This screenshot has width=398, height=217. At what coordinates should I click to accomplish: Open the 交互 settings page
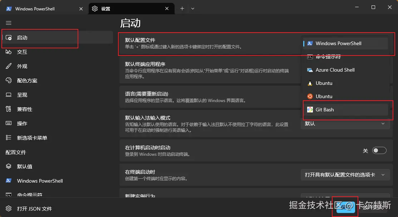[x=57, y=52]
